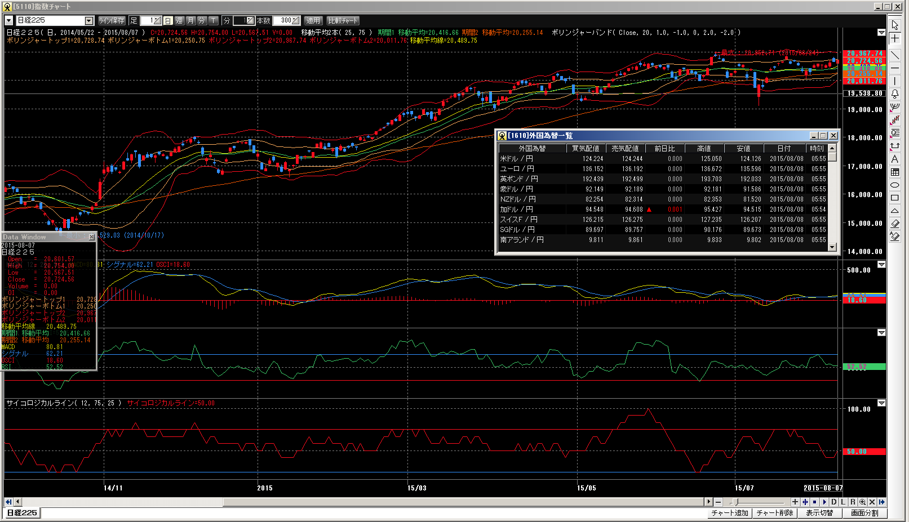Switch chart to weekly (週) timeframe

pyautogui.click(x=179, y=21)
